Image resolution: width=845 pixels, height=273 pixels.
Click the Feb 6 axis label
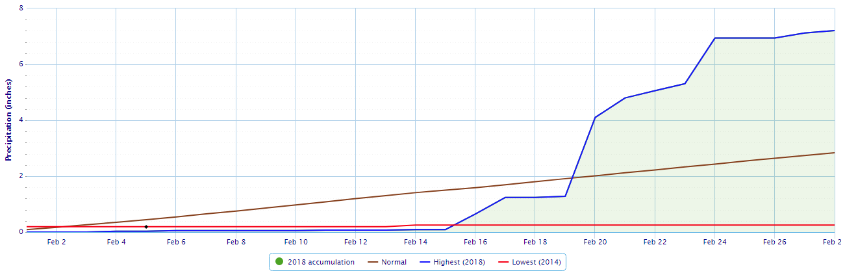(176, 242)
